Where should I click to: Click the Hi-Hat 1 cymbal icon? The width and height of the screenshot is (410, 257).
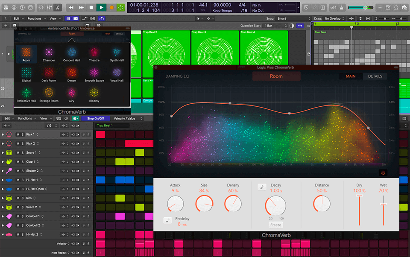tap(9, 180)
